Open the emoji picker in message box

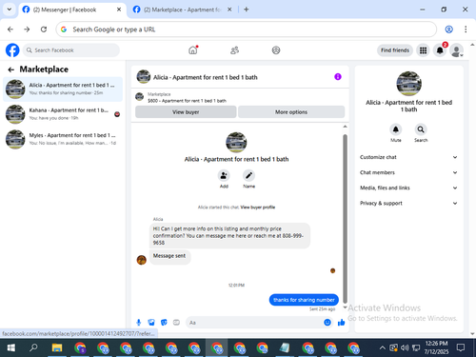tap(327, 323)
